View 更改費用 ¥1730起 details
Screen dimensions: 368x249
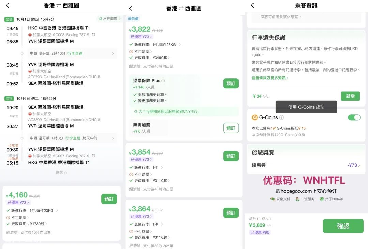click(27, 224)
